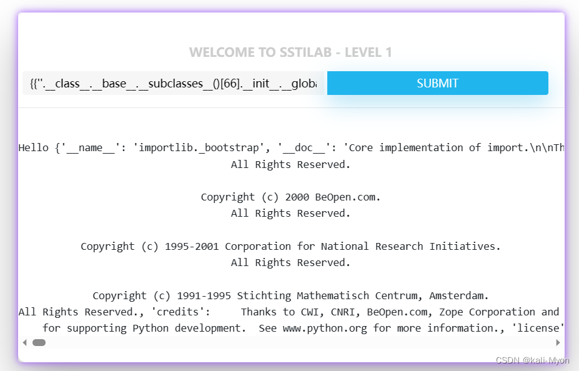
Task: Click the line starting "Hello {'__name__'"
Action: (x=291, y=147)
